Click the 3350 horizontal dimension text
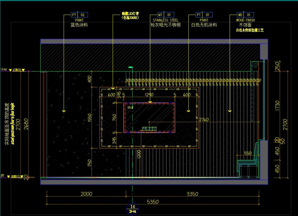The image size is (298, 216). [x=192, y=194]
